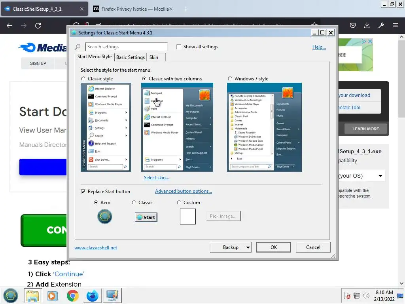Screen dimensions: 405x304
Task: Click the Classic style menu preview image
Action: click(106, 127)
